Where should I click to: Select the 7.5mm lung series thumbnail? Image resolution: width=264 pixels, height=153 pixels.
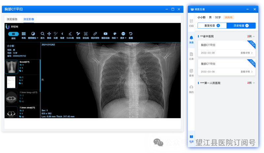point(12,98)
